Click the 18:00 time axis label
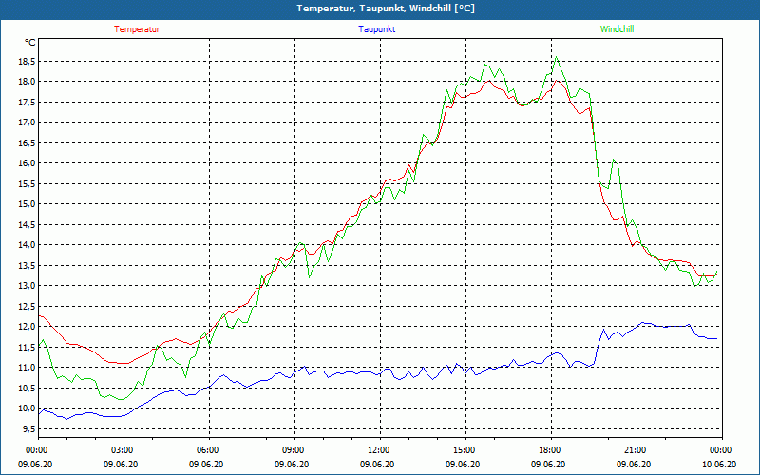The image size is (760, 475). tap(551, 449)
